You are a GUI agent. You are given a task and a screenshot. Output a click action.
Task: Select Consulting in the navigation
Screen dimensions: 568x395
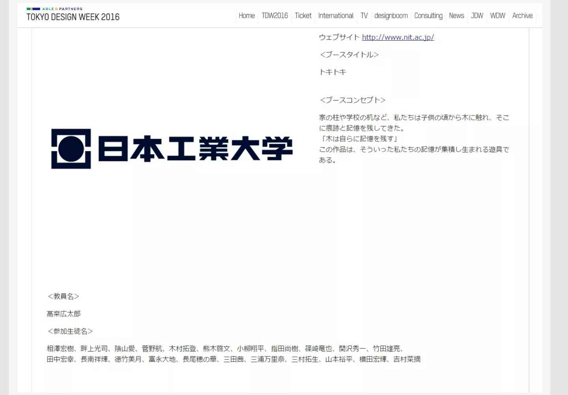(x=428, y=16)
